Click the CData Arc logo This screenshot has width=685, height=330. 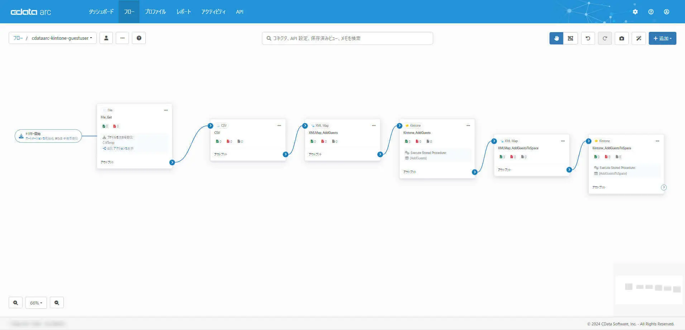click(31, 12)
